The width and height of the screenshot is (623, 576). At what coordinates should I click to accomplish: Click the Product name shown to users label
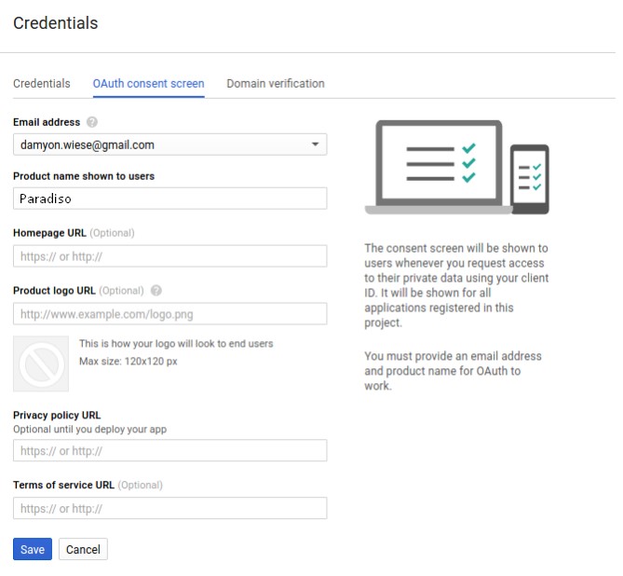coord(84,176)
